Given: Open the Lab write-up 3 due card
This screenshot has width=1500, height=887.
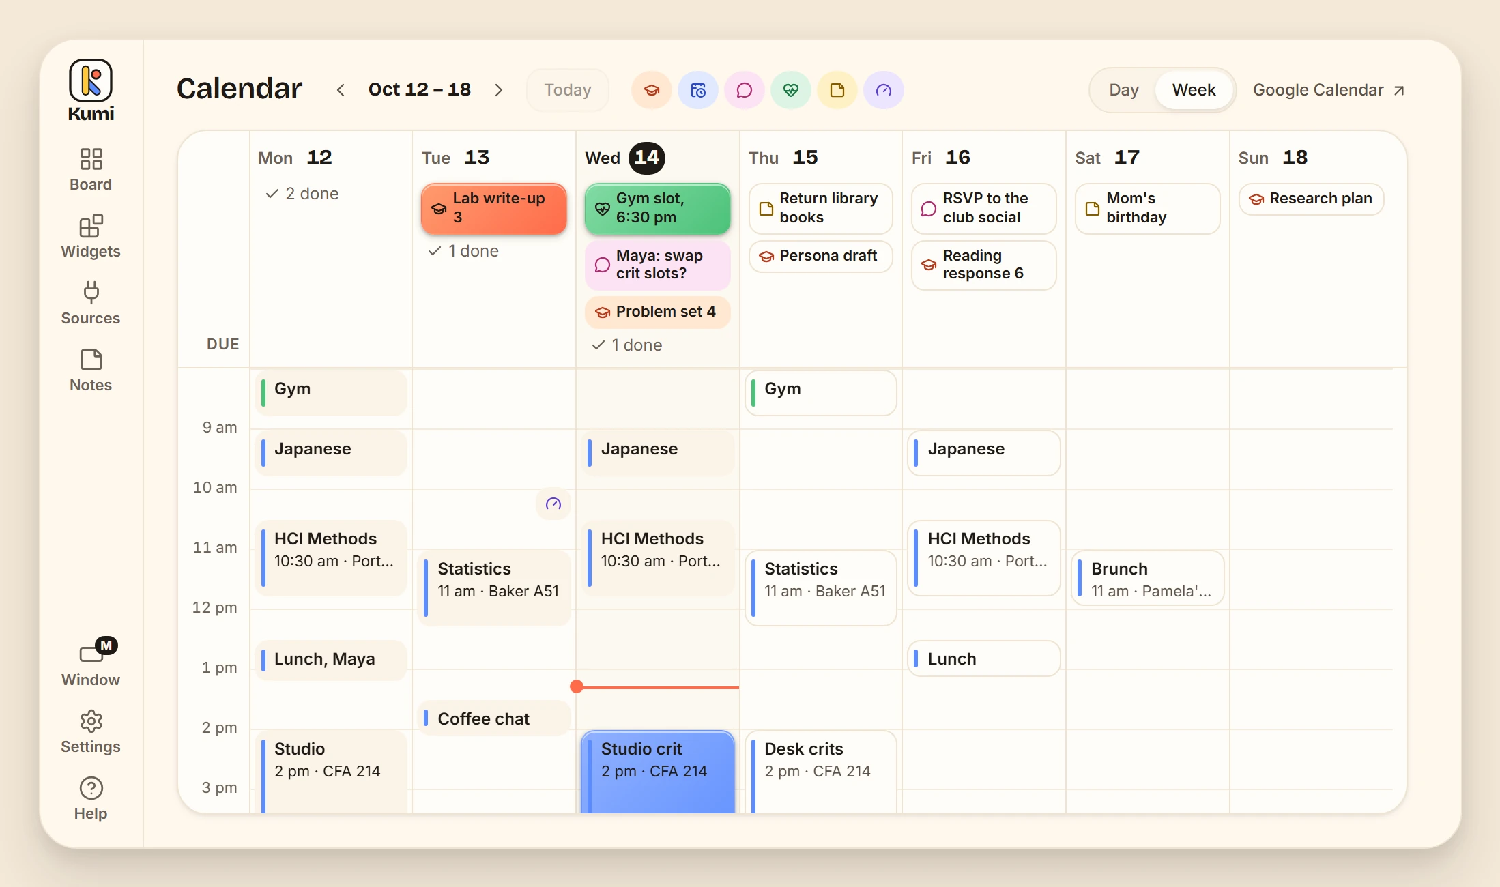Looking at the screenshot, I should point(494,208).
